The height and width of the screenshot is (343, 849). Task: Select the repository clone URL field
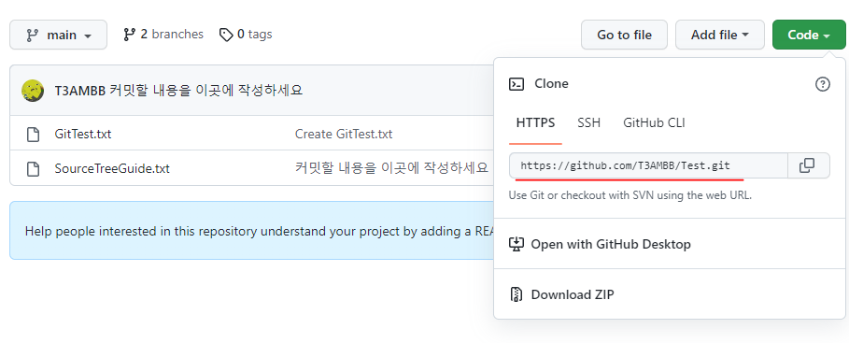pyautogui.click(x=648, y=165)
